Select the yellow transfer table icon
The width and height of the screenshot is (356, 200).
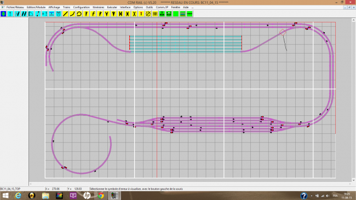[x=155, y=14]
